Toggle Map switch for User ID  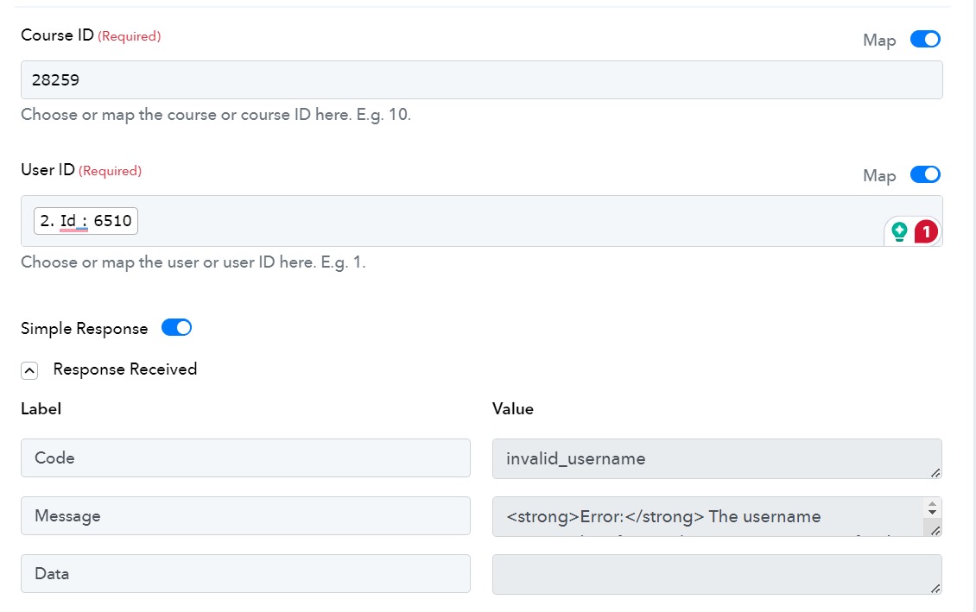925,174
